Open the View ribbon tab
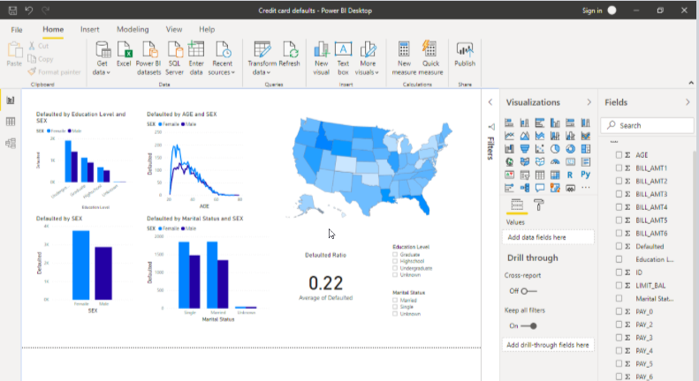 (174, 29)
